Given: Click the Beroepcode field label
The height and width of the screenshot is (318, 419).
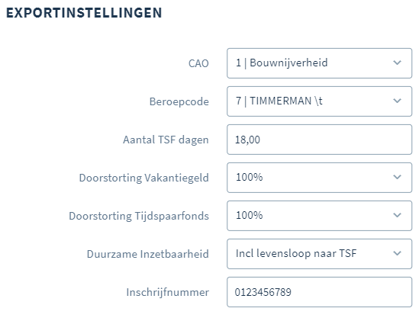Looking at the screenshot, I should point(179,102).
